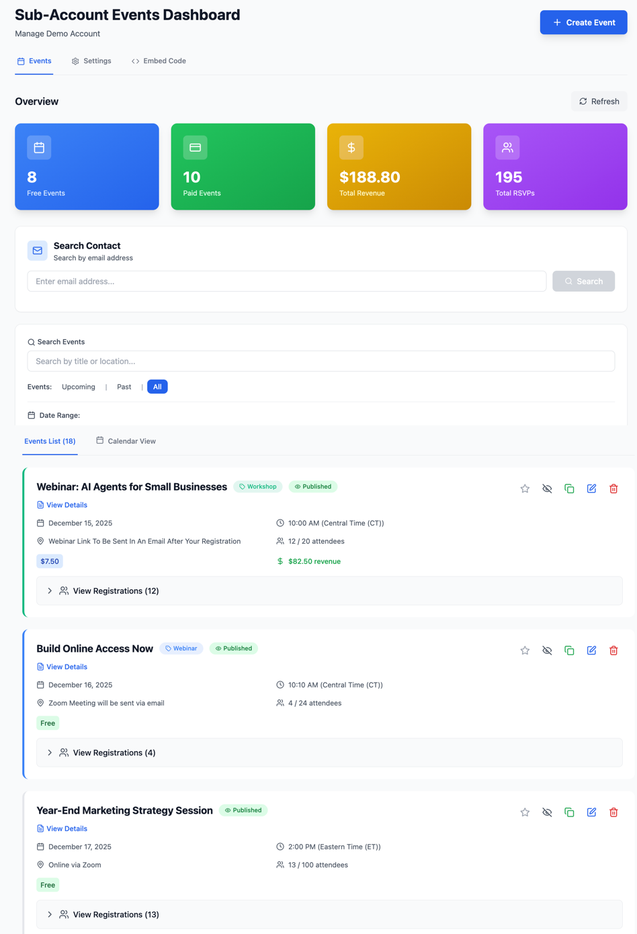The width and height of the screenshot is (637, 934).
Task: Switch to Calendar View
Action: [x=126, y=441]
